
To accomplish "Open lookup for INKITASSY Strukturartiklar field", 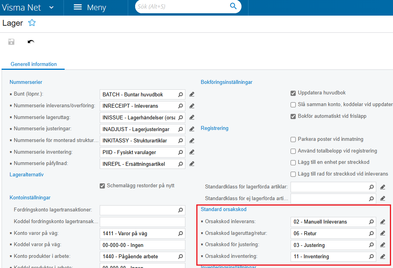I will (180, 140).
